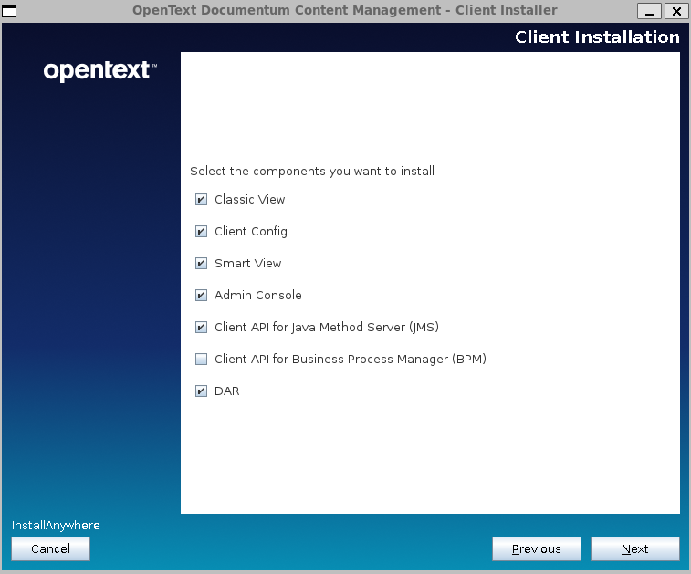Screen dimensions: 691x574
Task: Disable the Client Config component
Action: point(202,232)
